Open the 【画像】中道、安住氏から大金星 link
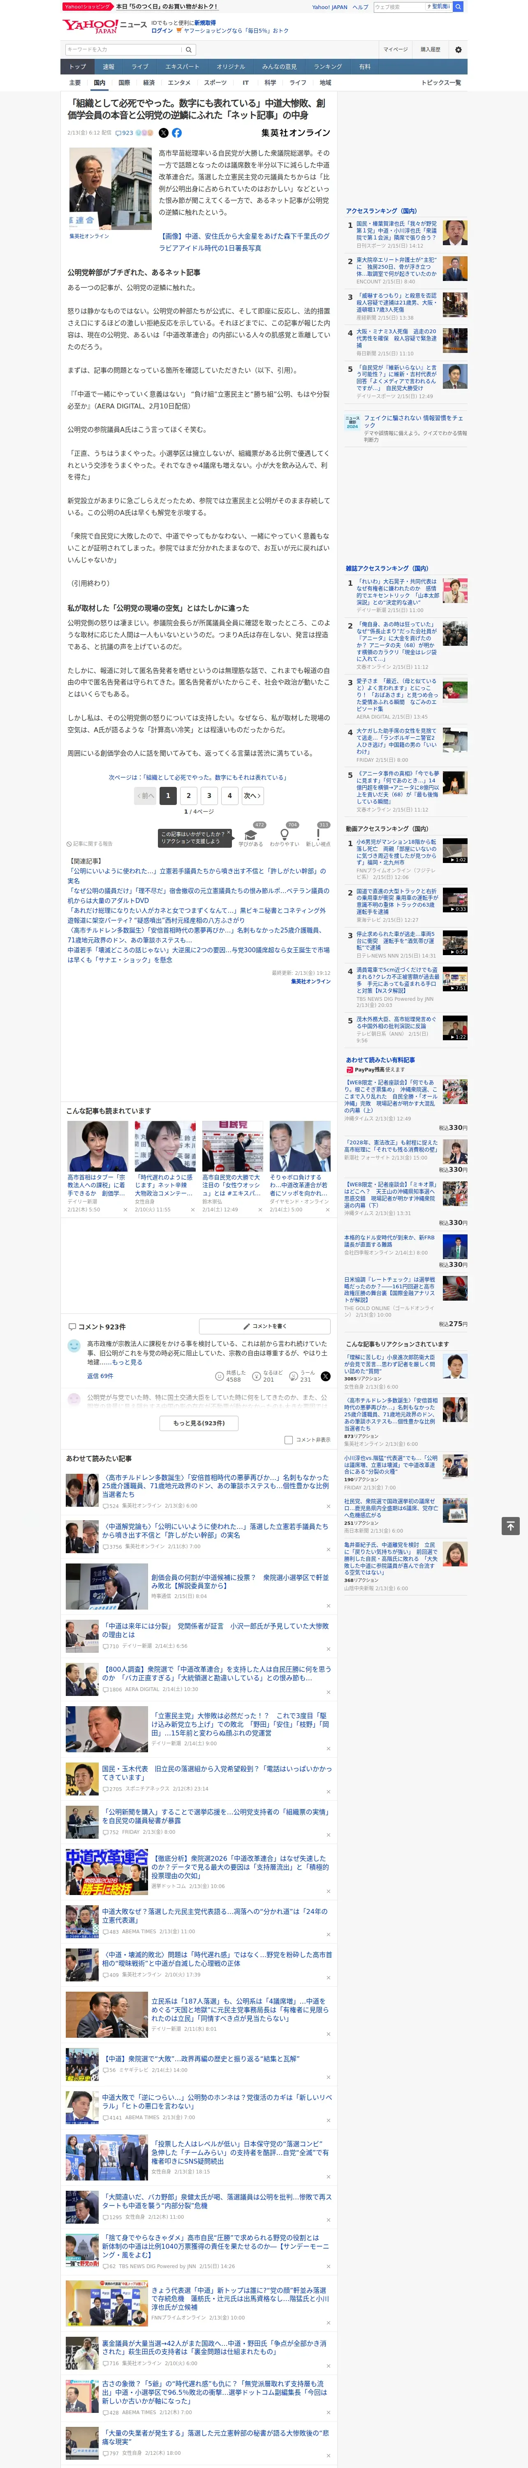 pos(244,241)
